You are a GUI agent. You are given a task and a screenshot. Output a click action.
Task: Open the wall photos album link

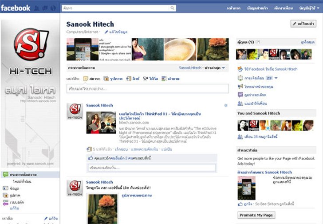pos(137,195)
